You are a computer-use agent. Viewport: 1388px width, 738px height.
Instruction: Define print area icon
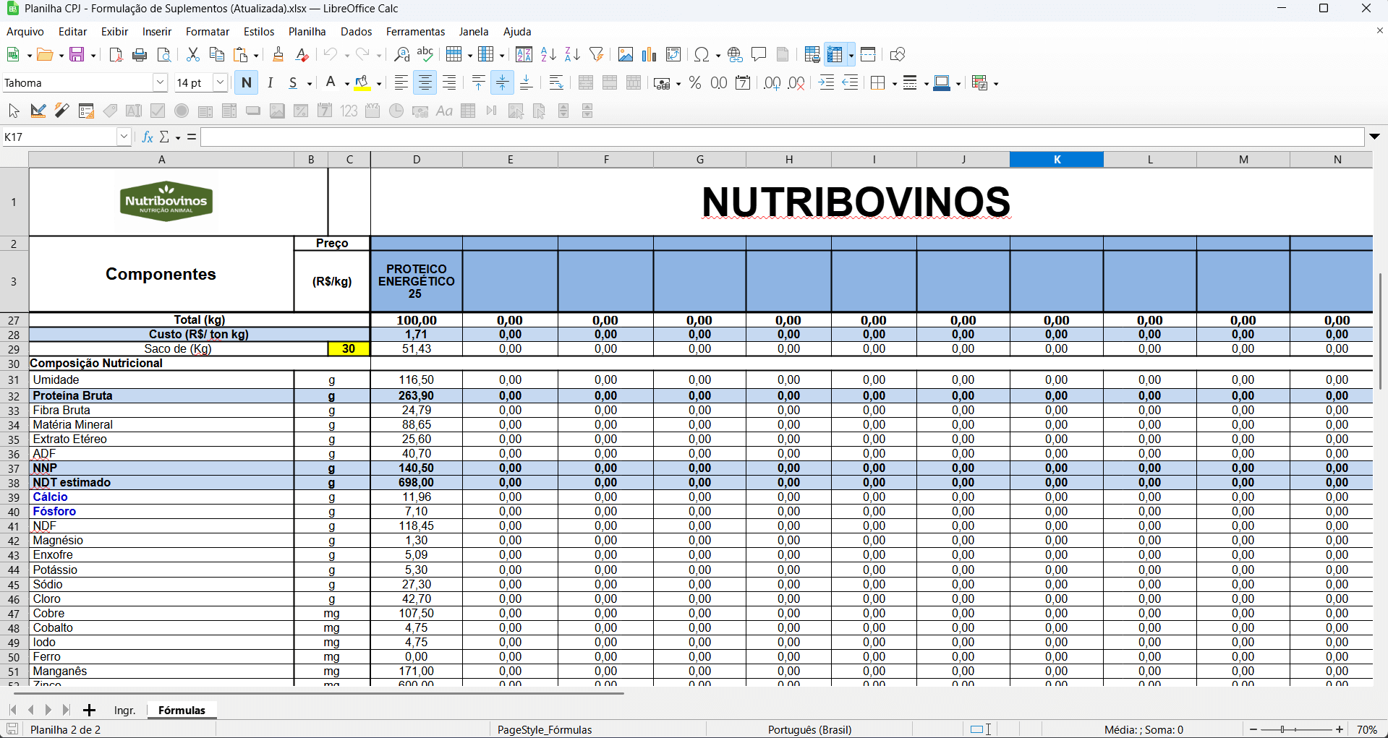tap(812, 55)
